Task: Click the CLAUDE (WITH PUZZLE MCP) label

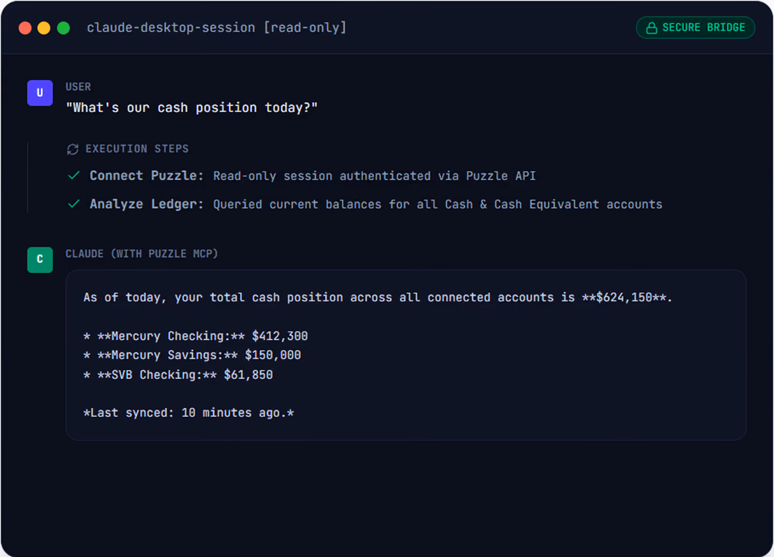Action: pos(142,253)
